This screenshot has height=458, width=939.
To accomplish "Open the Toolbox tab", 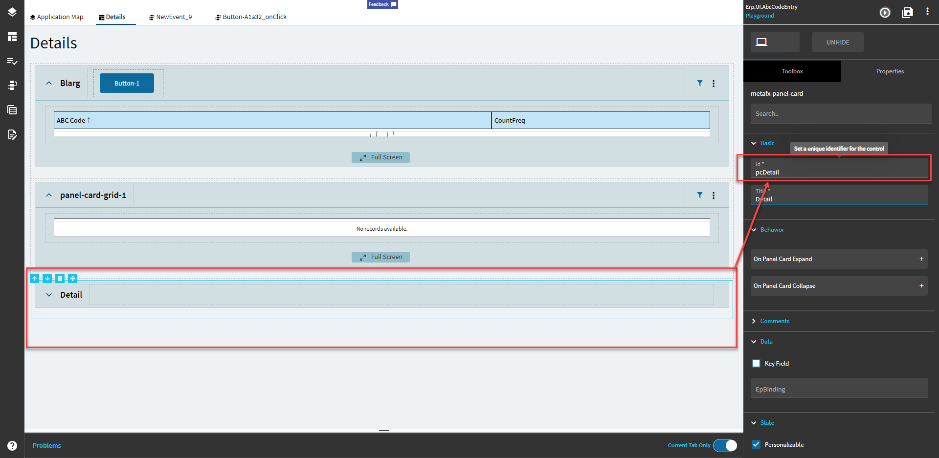I will [x=792, y=71].
